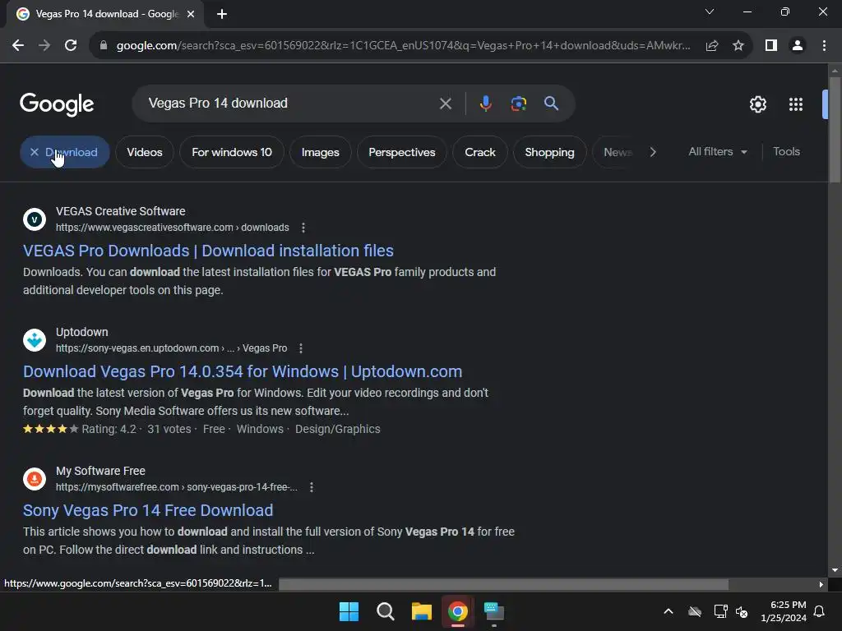
Task: Share this page from address bar
Action: (712, 46)
